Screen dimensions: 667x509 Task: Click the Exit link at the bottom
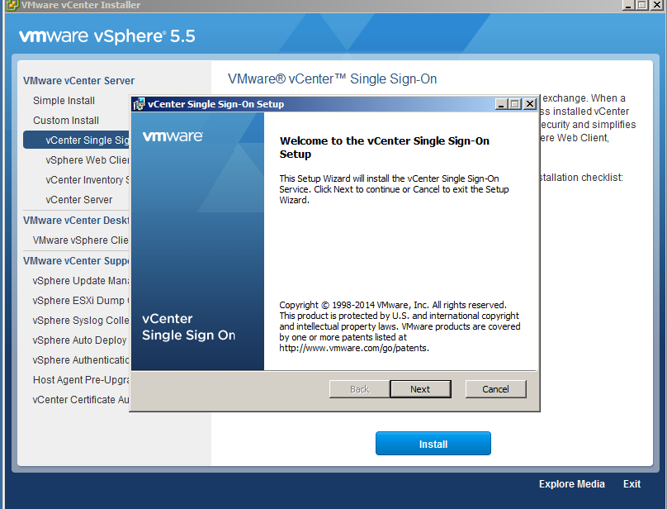(632, 484)
